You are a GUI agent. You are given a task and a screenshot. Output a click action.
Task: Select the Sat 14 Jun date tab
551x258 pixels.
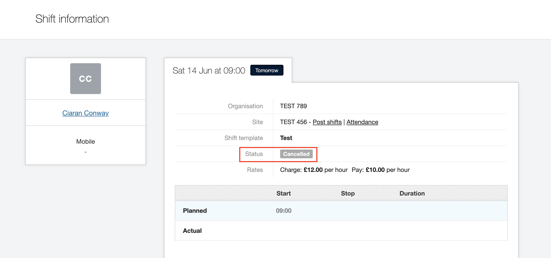click(209, 71)
